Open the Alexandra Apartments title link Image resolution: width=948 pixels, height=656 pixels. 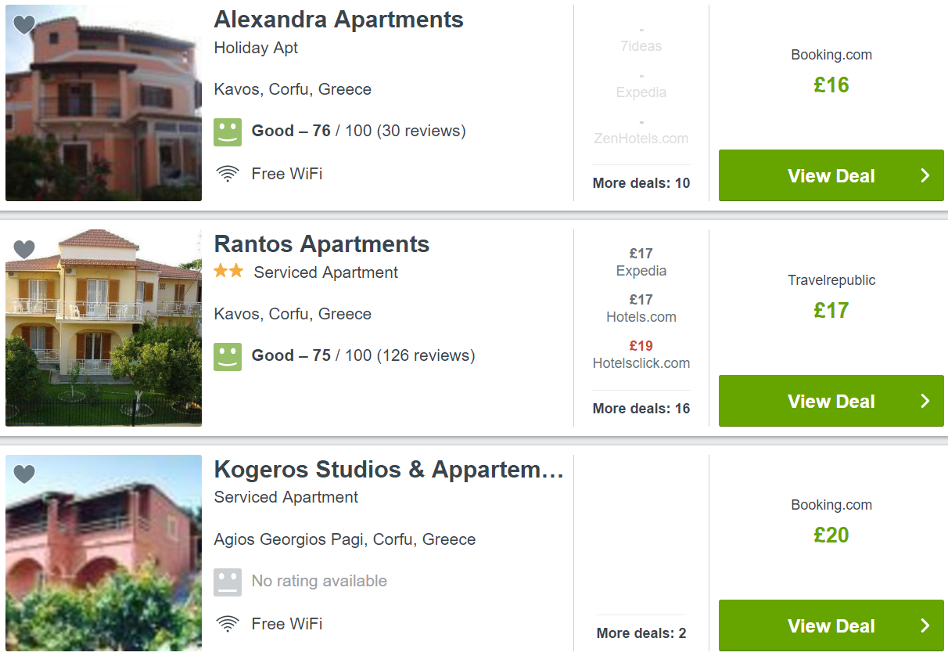click(339, 20)
